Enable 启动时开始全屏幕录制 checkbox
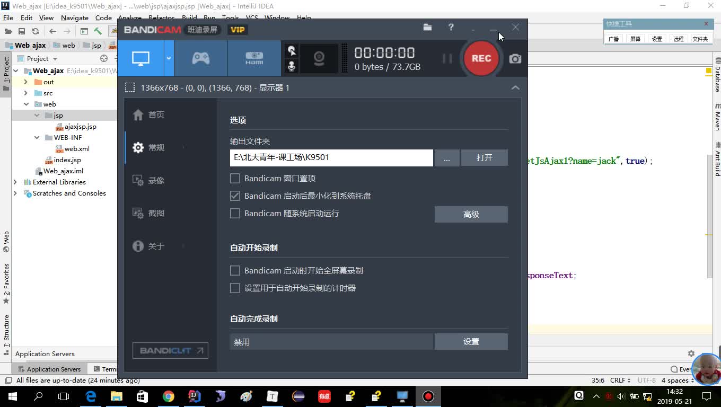This screenshot has height=407, width=721. coord(235,271)
